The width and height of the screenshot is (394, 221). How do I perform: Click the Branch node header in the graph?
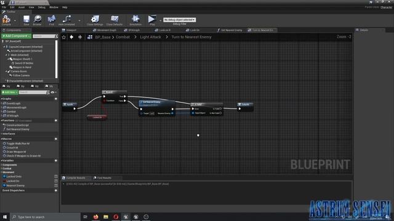[x=115, y=92]
